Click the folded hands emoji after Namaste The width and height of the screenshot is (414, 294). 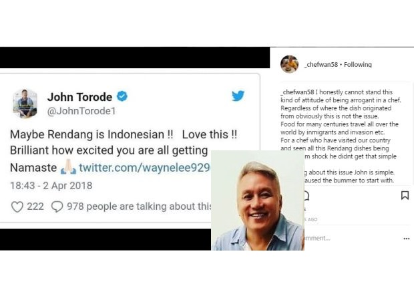coord(68,167)
